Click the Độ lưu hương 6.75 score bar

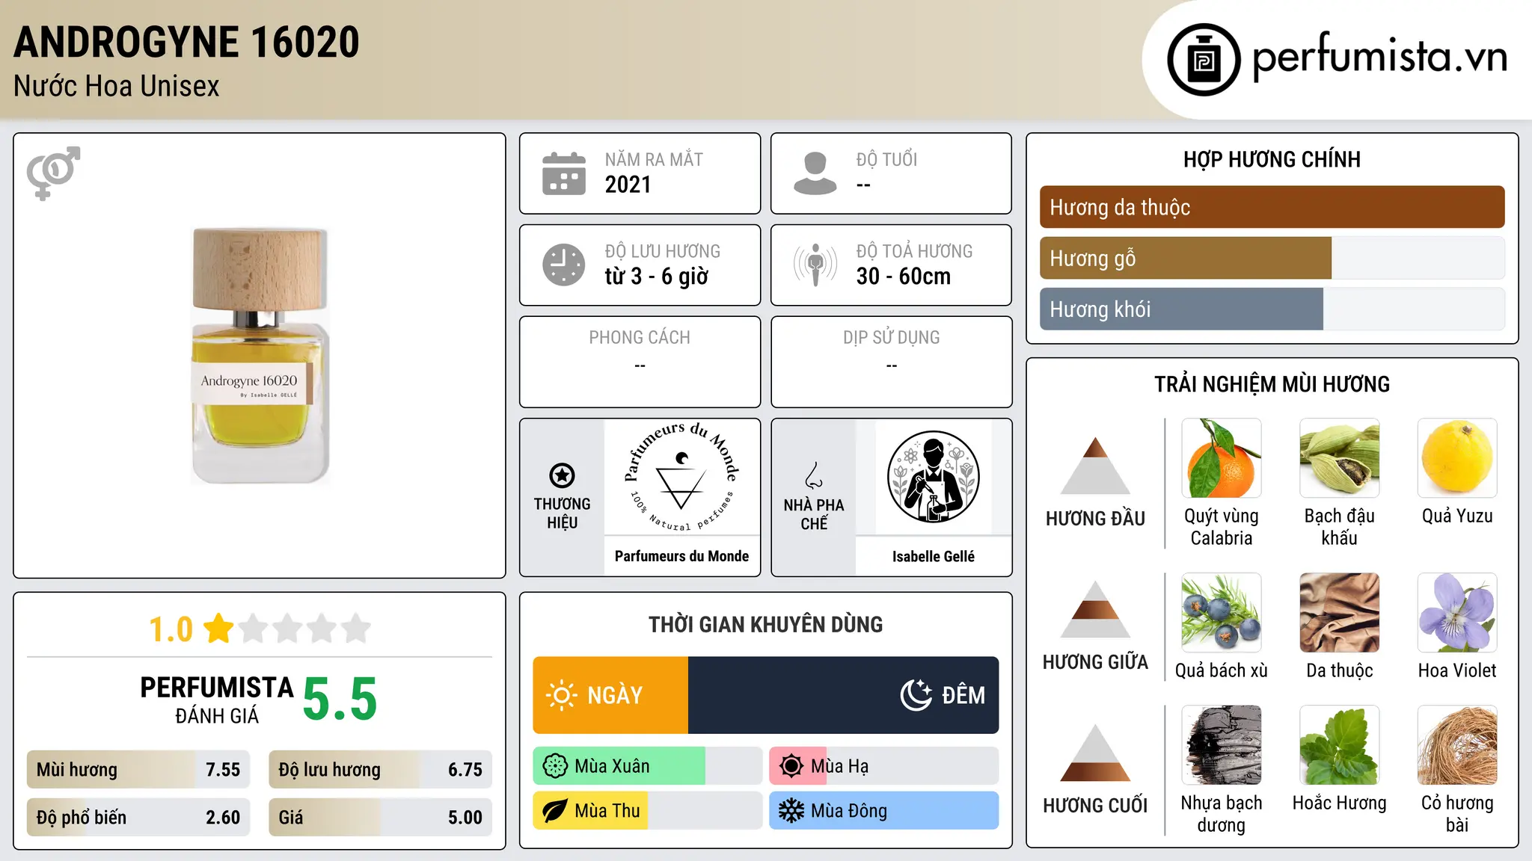(x=381, y=770)
